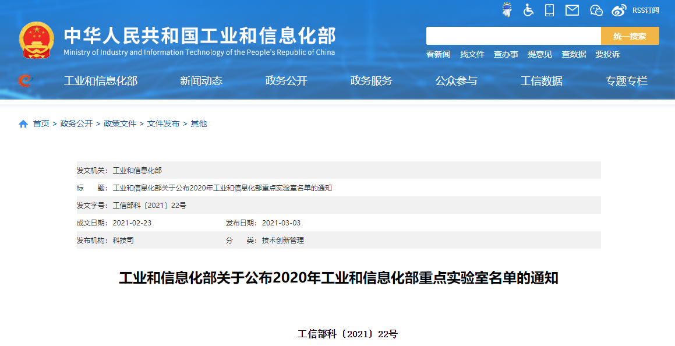Click the home icon in breadcrumb
The image size is (675, 346).
[23, 124]
